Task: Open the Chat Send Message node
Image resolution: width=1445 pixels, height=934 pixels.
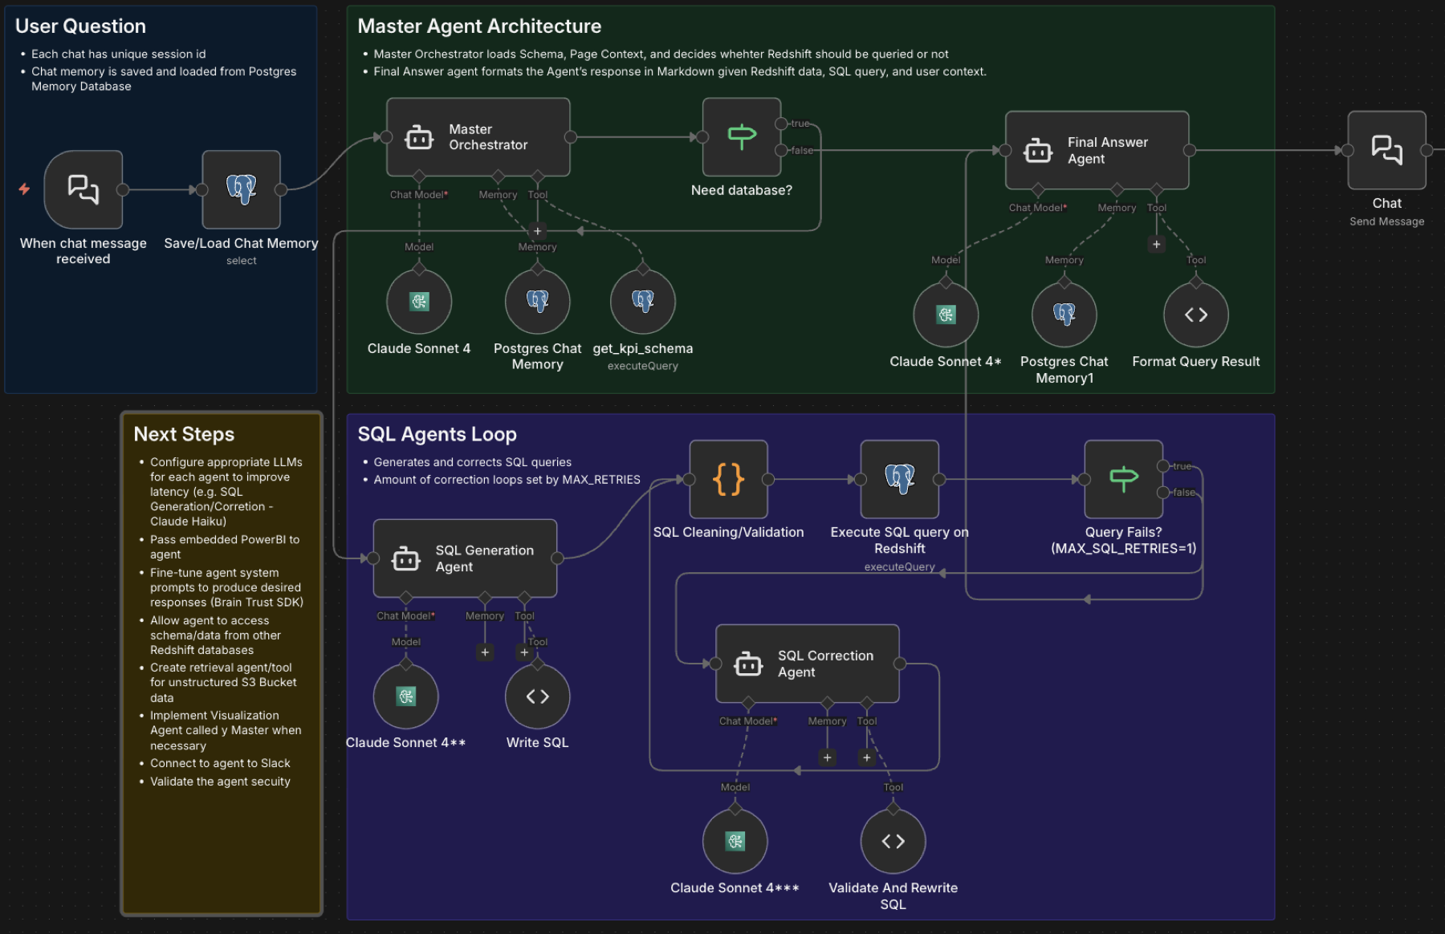Action: coord(1387,150)
